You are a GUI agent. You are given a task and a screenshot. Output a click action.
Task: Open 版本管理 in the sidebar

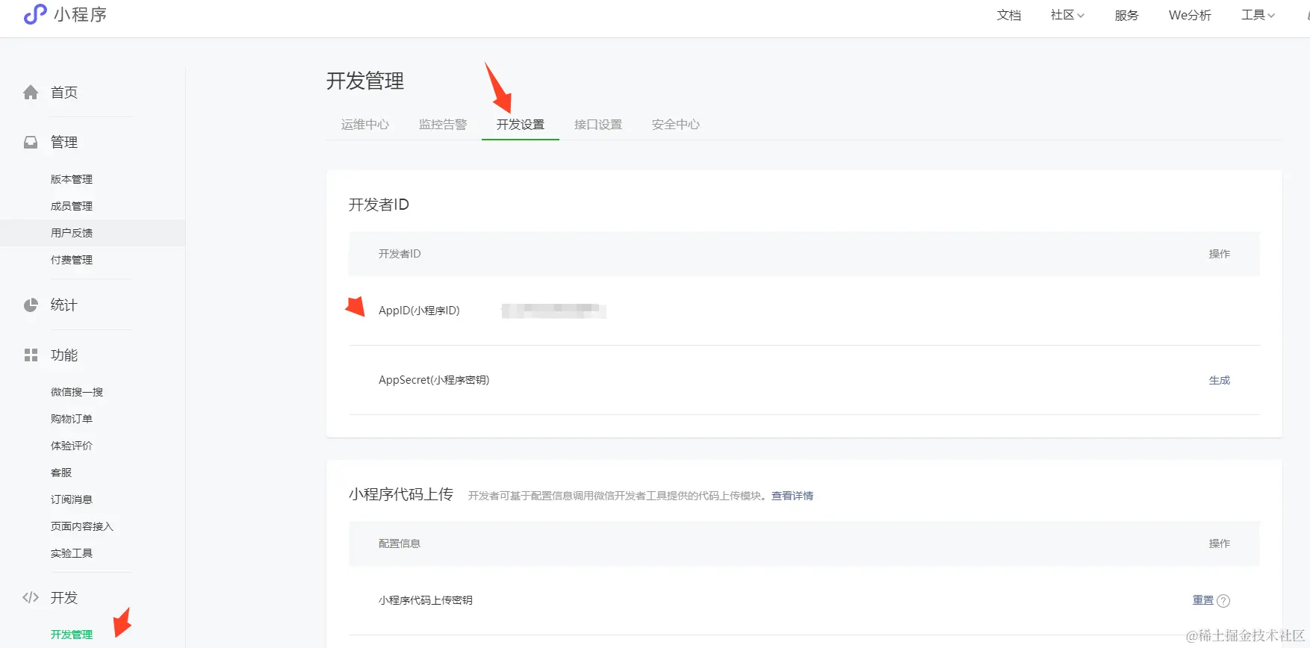[72, 179]
